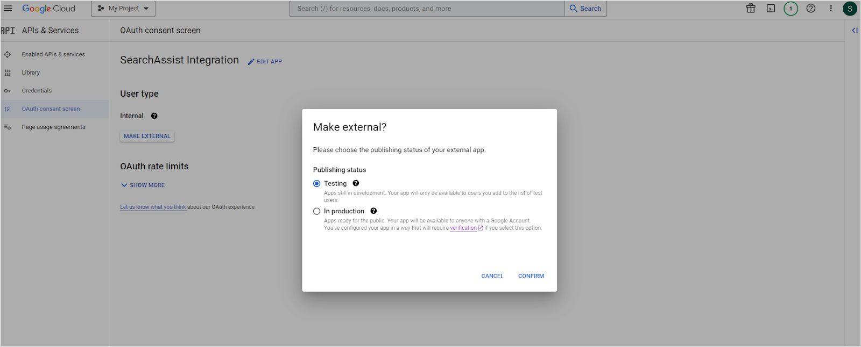Activate Cloud Shell terminal icon
The image size is (861, 347).
tap(771, 9)
